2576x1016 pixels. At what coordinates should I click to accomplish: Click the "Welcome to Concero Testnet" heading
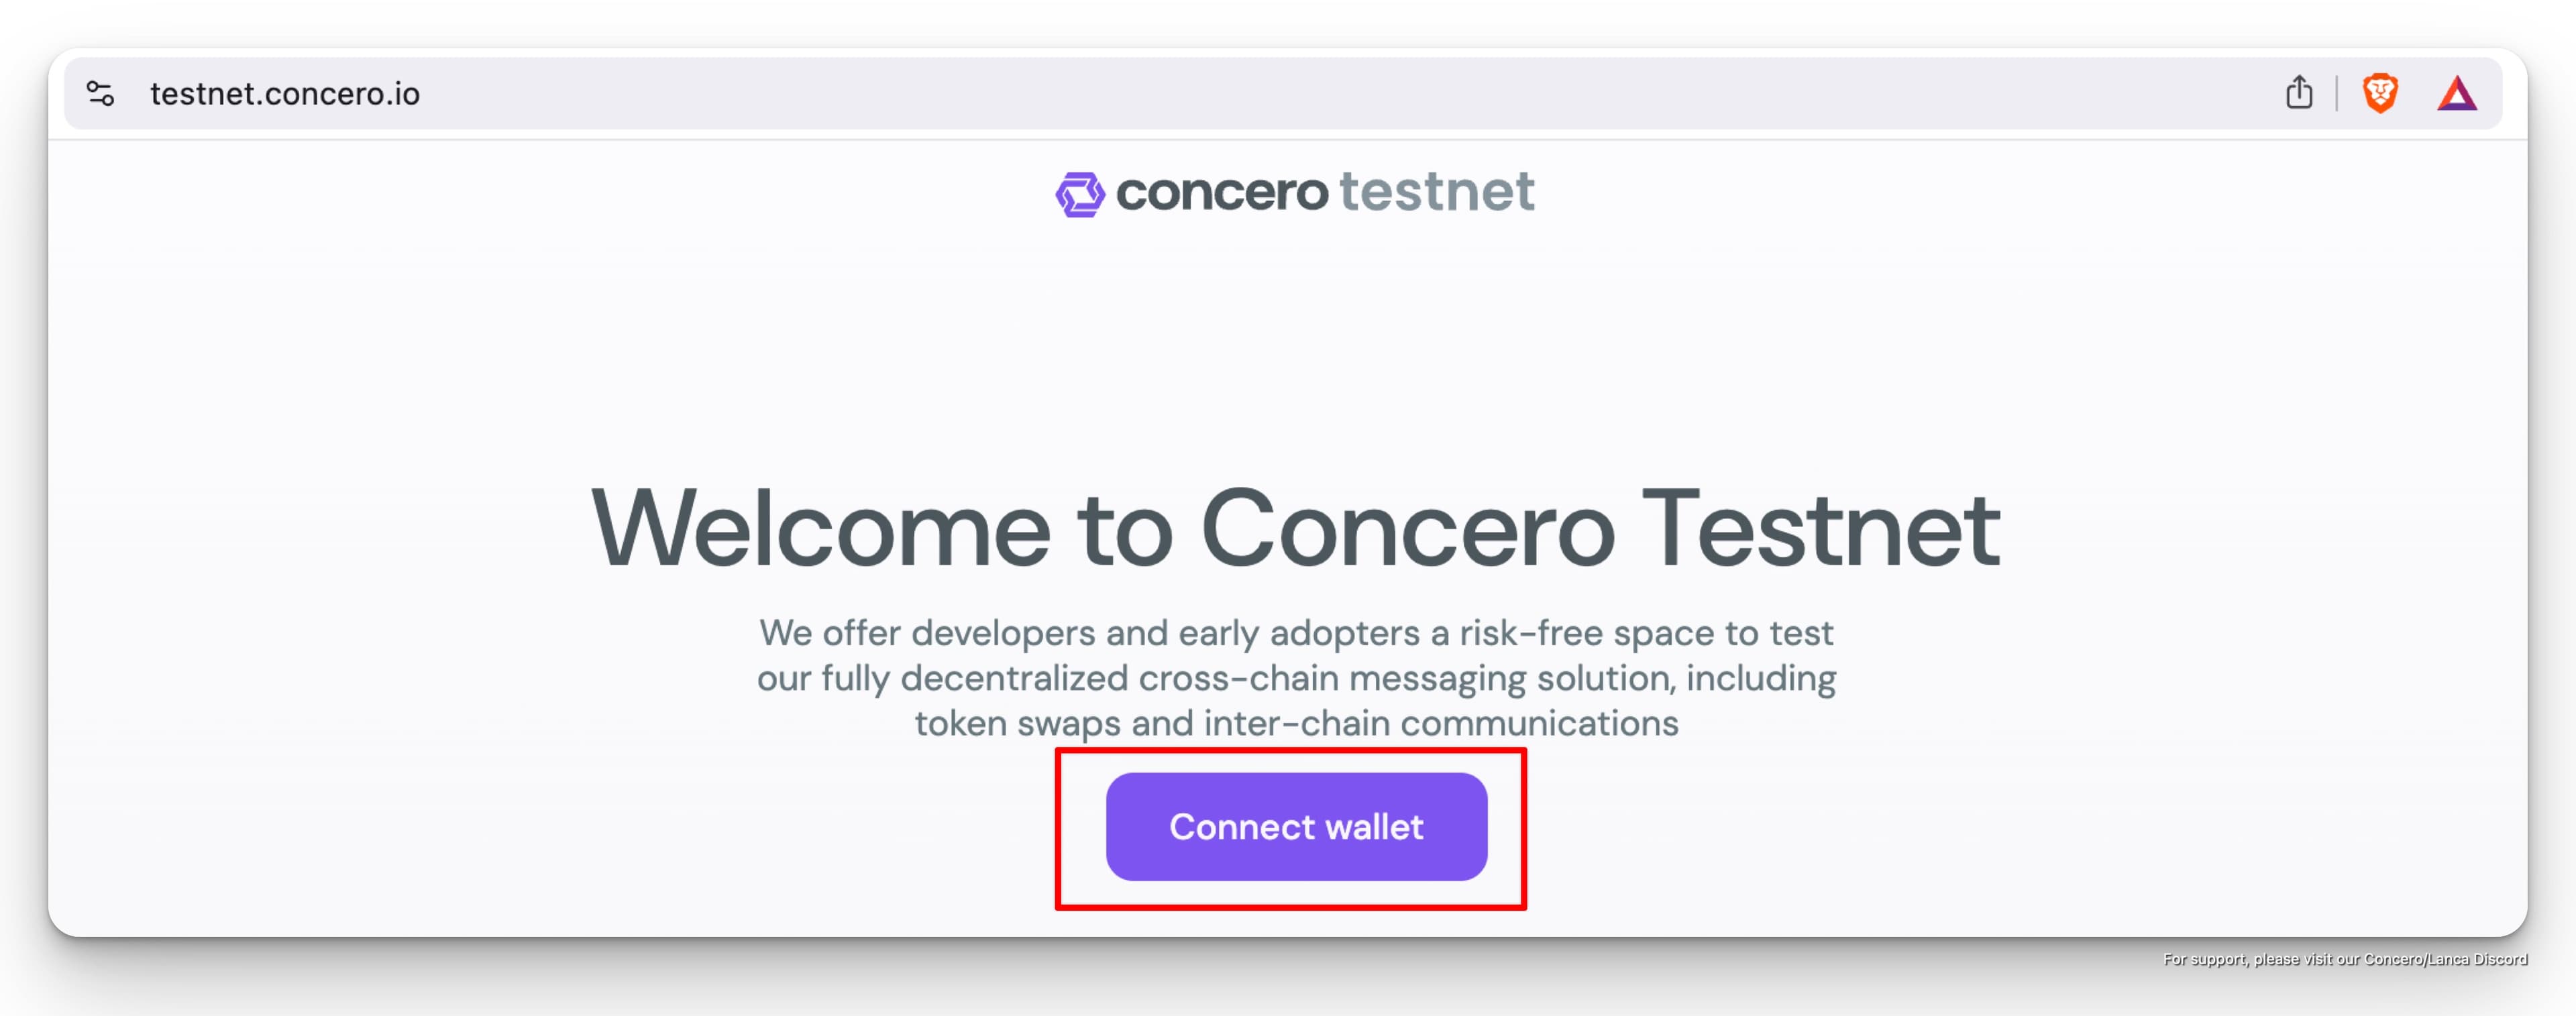point(1295,529)
